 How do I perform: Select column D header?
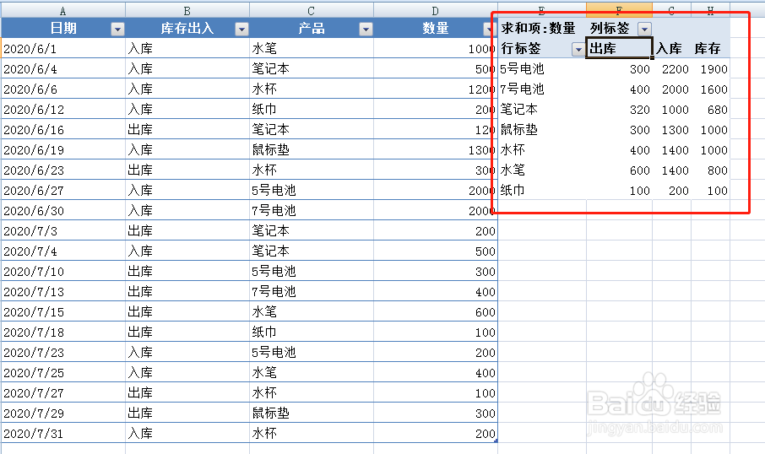[x=435, y=10]
